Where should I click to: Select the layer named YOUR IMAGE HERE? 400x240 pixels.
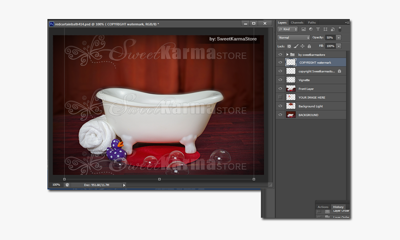point(312,97)
